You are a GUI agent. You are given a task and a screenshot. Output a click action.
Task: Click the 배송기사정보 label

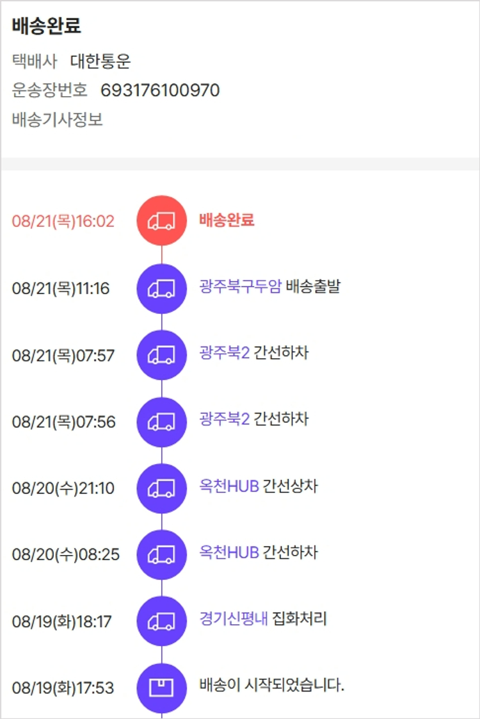58,120
